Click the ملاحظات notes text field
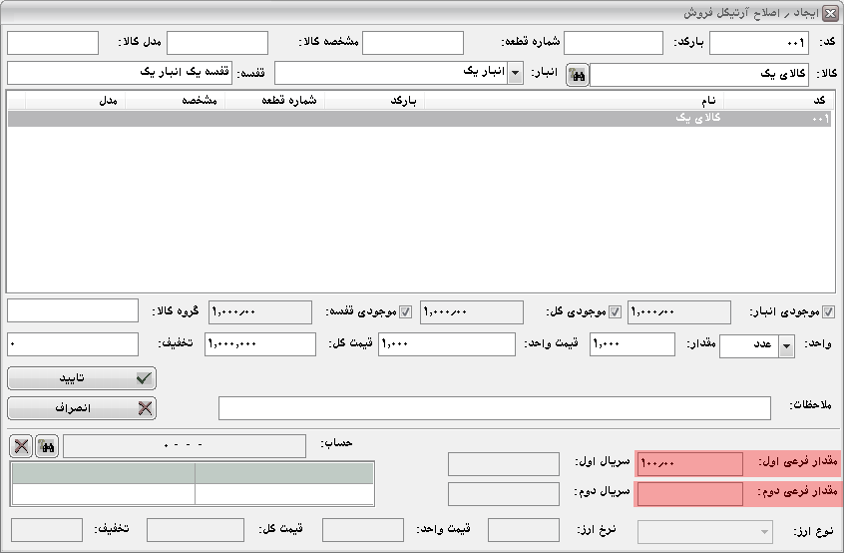844x553 pixels. pyautogui.click(x=494, y=408)
